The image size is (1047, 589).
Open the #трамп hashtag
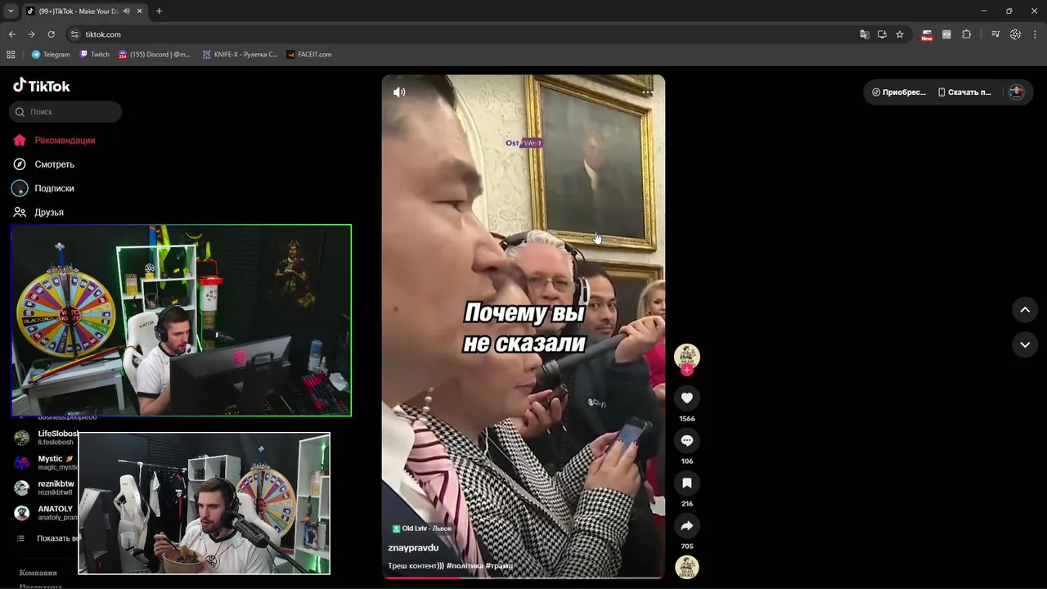point(499,566)
